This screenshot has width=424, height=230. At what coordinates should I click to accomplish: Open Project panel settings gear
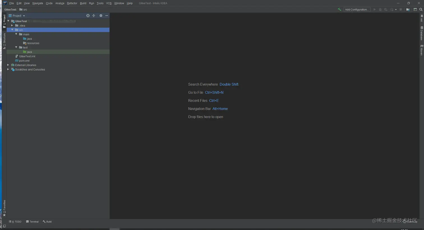[101, 16]
